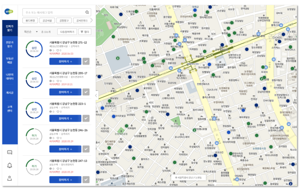Click heart icon for 논현동 247-13
The height and width of the screenshot is (192, 304).
pos(58,169)
